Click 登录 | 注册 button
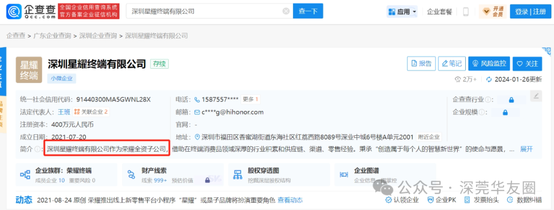Screen dimensions: 554x210 point(530,12)
